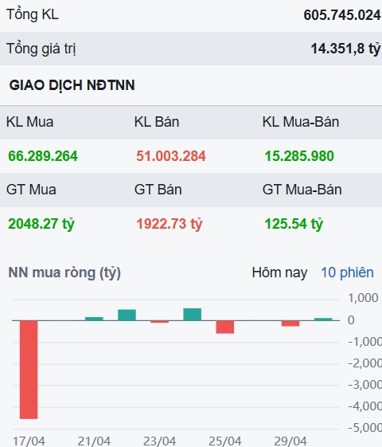Click the KL Mua-Bán column header
Image resolution: width=382 pixels, height=447 pixels.
[x=301, y=122]
